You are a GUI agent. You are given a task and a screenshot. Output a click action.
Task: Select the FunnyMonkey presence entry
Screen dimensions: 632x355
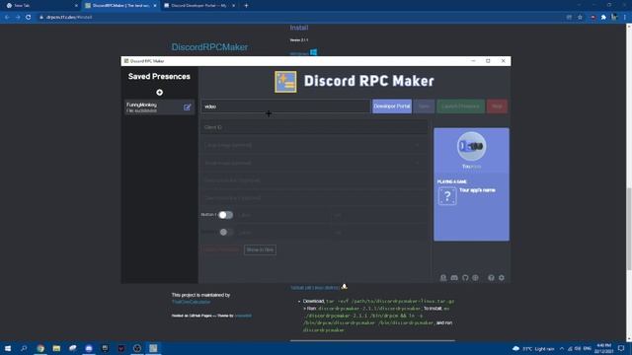(x=160, y=107)
